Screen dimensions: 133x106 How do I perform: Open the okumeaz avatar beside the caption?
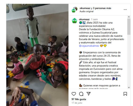[x=74, y=21]
